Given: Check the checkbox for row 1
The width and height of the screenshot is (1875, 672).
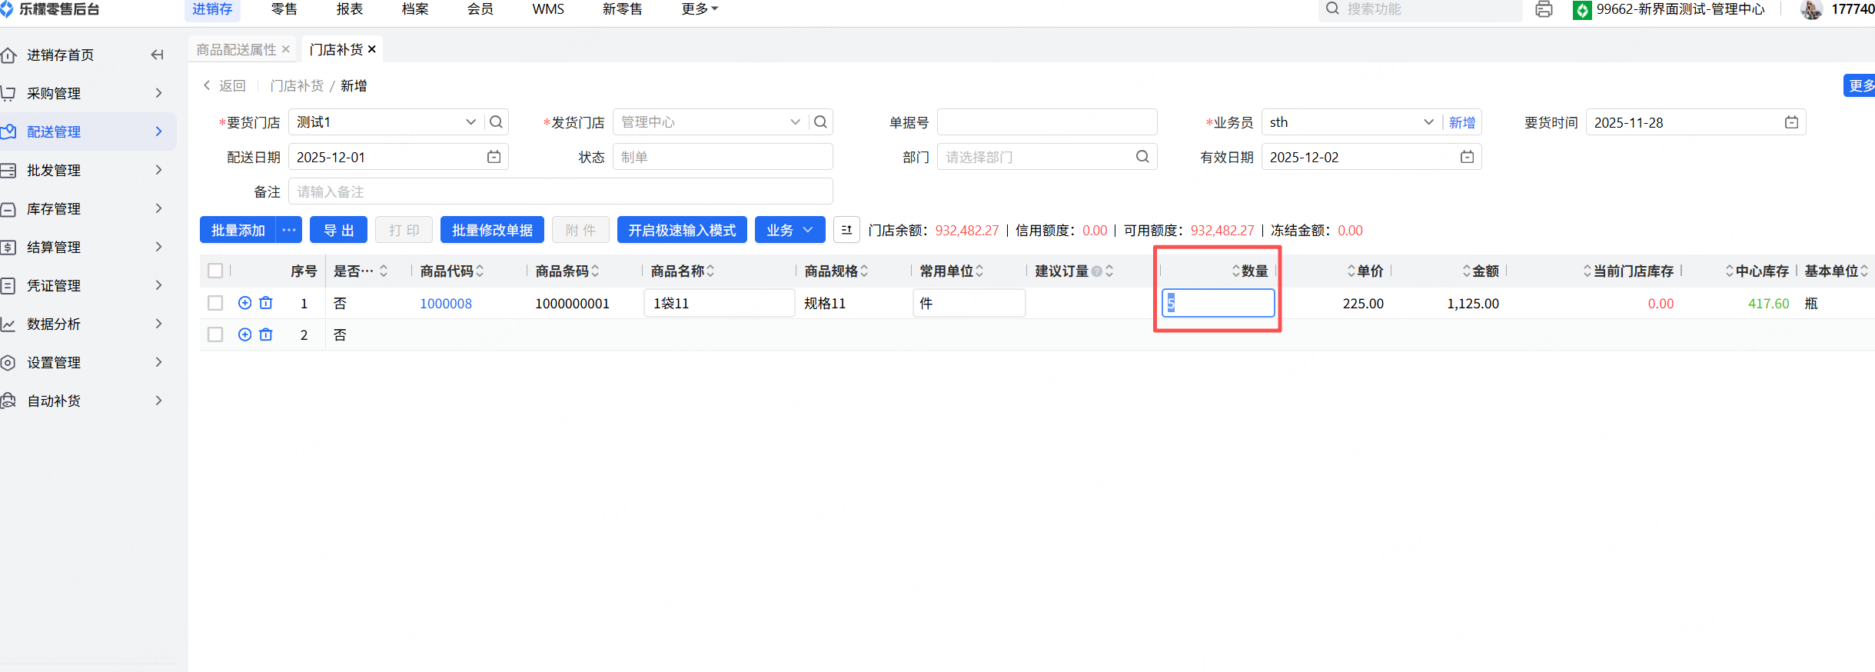Looking at the screenshot, I should [215, 303].
